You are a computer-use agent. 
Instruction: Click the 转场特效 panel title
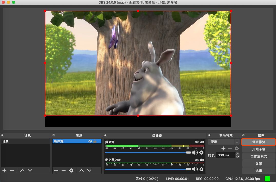[x=226, y=135]
